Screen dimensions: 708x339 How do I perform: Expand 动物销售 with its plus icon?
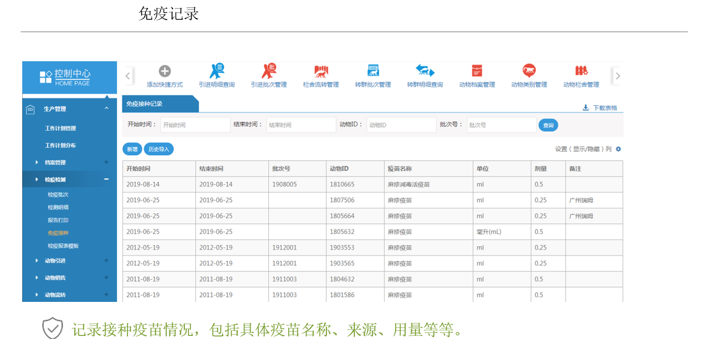106,278
